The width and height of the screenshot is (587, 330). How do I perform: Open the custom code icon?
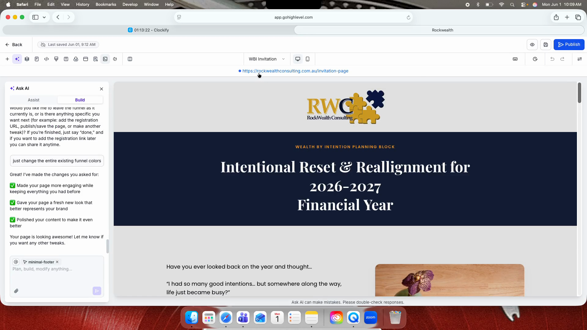(46, 59)
